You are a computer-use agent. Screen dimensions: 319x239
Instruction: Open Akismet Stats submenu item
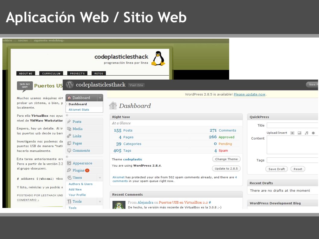(x=79, y=110)
